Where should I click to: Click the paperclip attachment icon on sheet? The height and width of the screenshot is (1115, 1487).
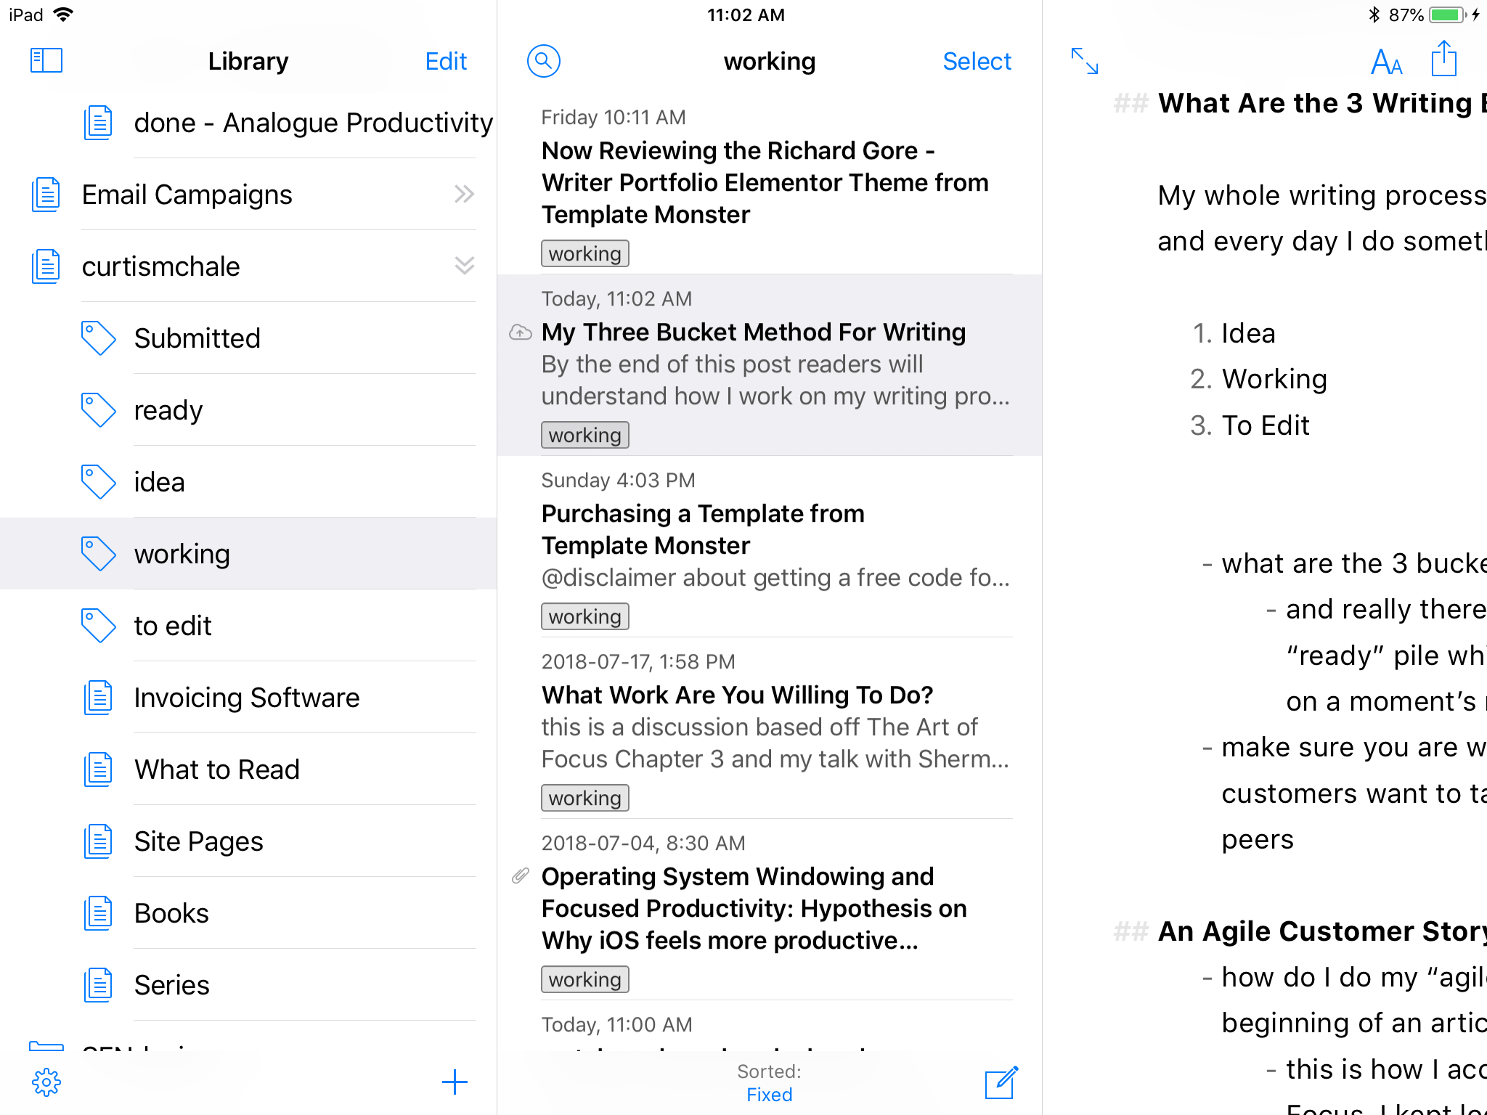coord(520,876)
